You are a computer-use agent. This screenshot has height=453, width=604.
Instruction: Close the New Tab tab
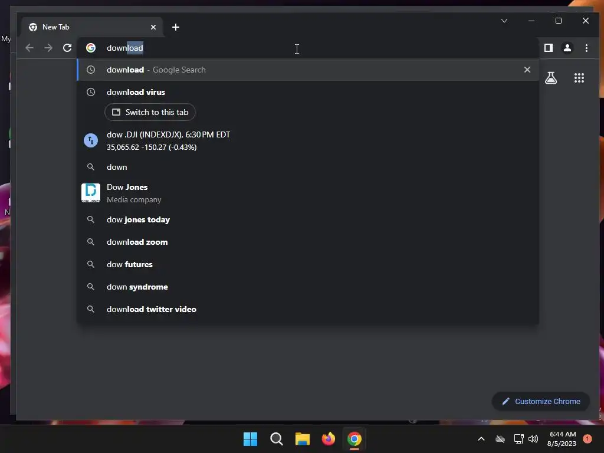pyautogui.click(x=153, y=27)
